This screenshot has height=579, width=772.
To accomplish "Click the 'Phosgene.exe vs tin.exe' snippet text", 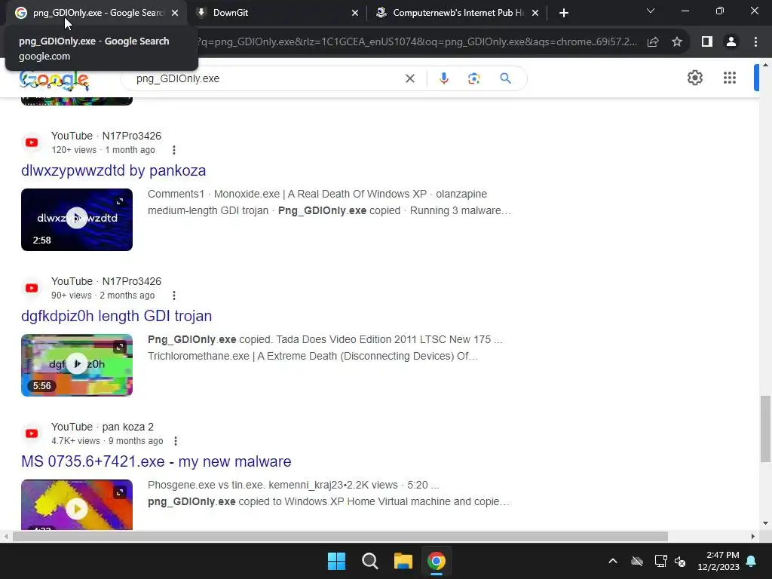I will [x=207, y=485].
